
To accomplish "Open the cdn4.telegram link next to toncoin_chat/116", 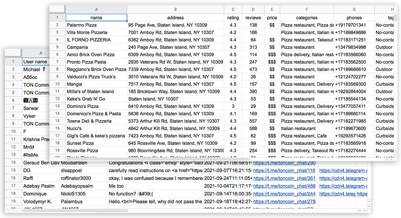I will coord(341,170).
